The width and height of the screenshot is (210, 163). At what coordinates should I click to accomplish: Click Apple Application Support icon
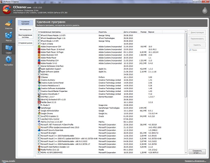point(39,69)
